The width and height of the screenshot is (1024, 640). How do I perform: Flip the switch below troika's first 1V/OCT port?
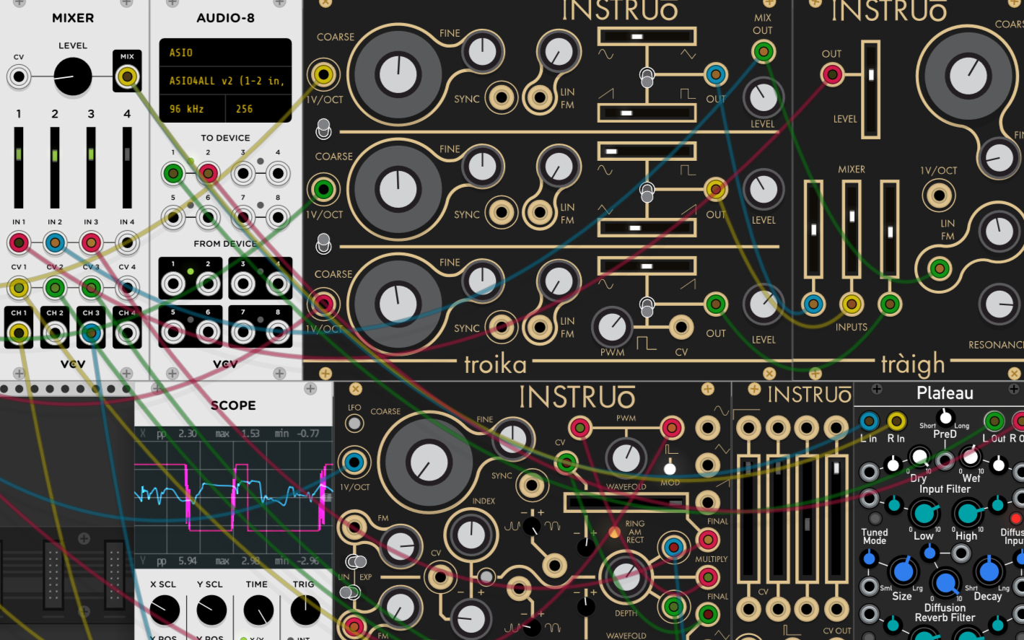[x=324, y=129]
